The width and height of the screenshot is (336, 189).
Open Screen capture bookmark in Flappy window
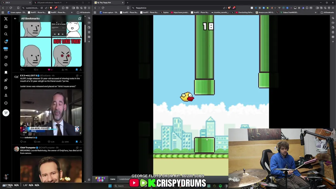(108, 12)
